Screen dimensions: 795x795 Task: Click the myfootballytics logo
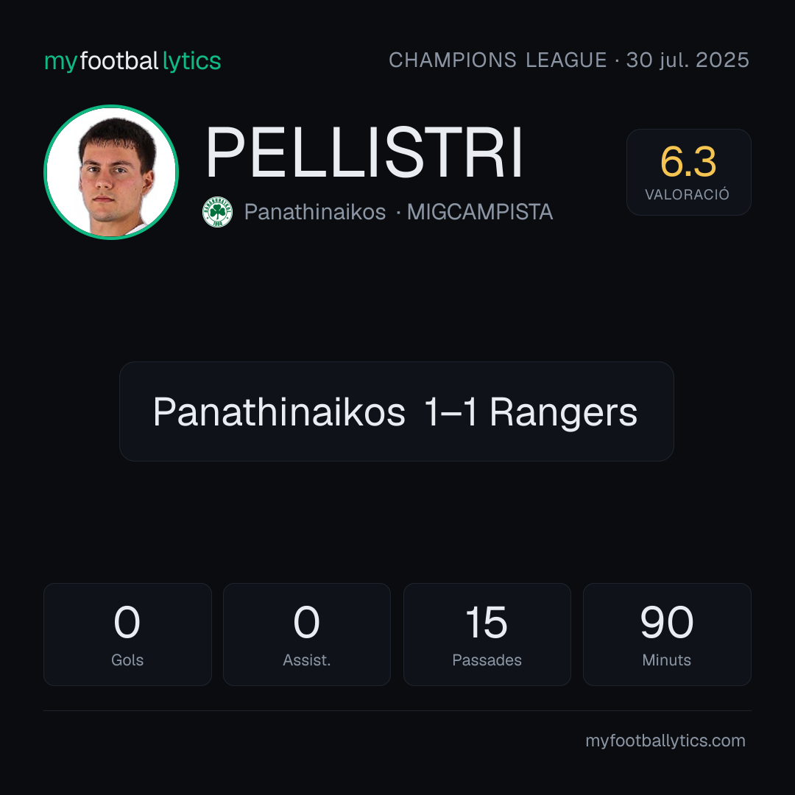click(x=132, y=61)
